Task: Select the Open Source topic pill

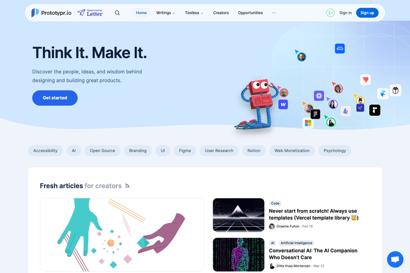Action: (x=102, y=151)
